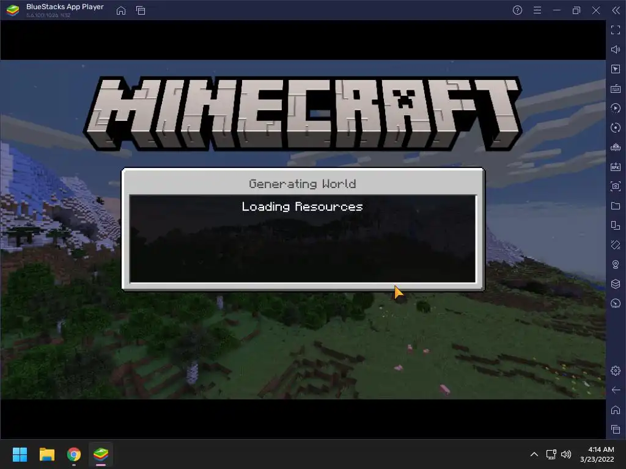Click the Loading Resources text

tap(302, 206)
